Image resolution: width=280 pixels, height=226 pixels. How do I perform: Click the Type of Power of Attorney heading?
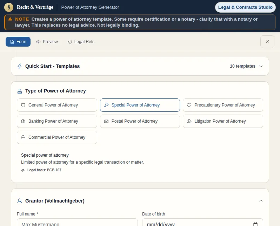(x=55, y=91)
